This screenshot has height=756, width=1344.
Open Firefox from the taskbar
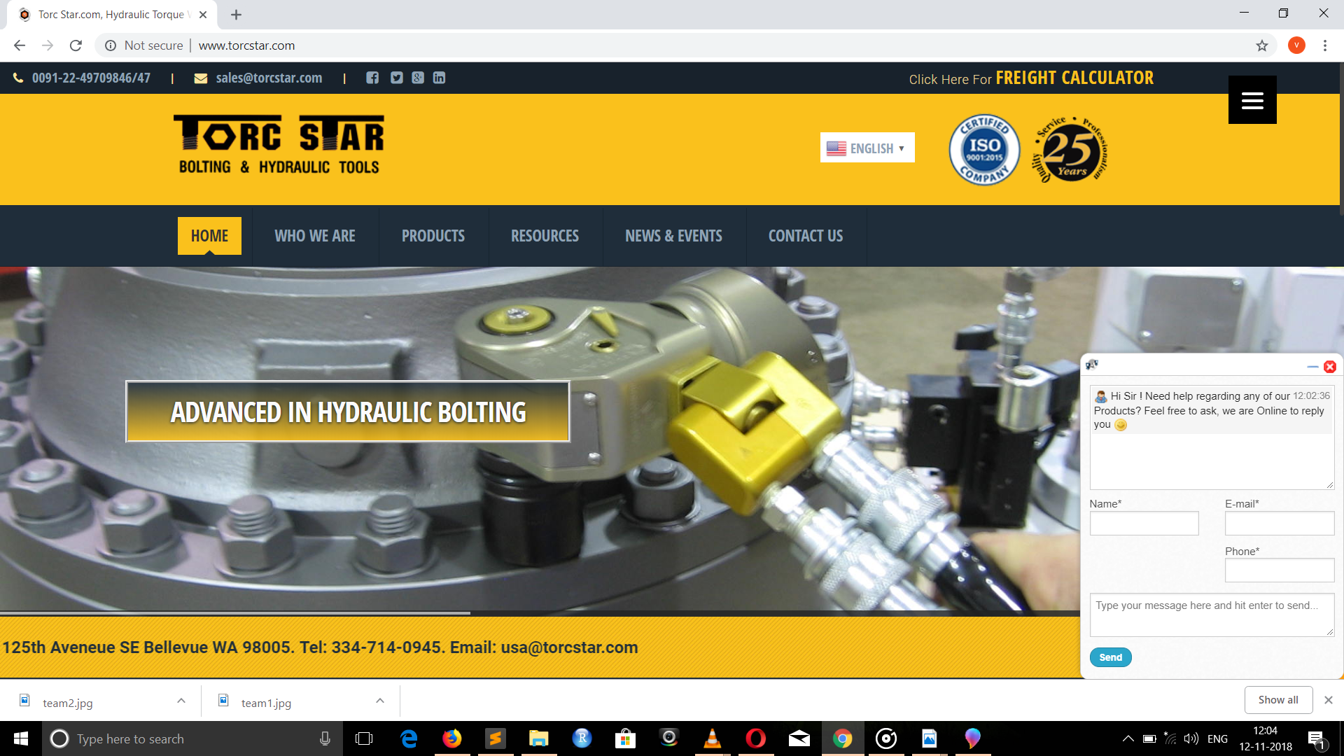click(x=452, y=738)
